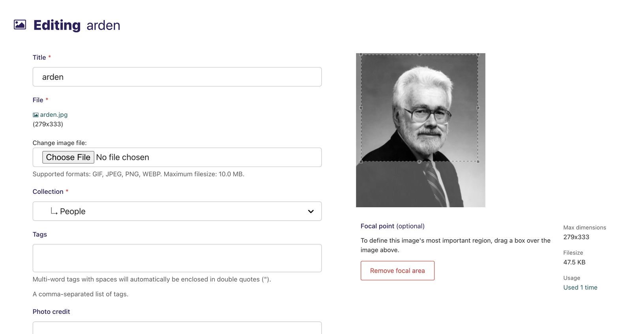Click the bottom-right focal area resize handle
This screenshot has width=632, height=334.
478,161
